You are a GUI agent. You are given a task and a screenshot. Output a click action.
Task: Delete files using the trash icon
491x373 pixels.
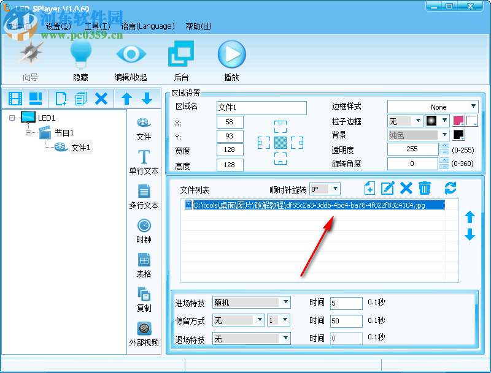click(x=425, y=189)
